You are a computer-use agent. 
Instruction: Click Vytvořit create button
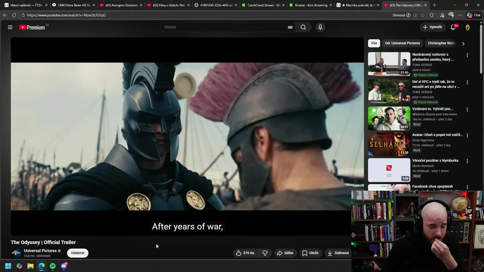pos(432,27)
